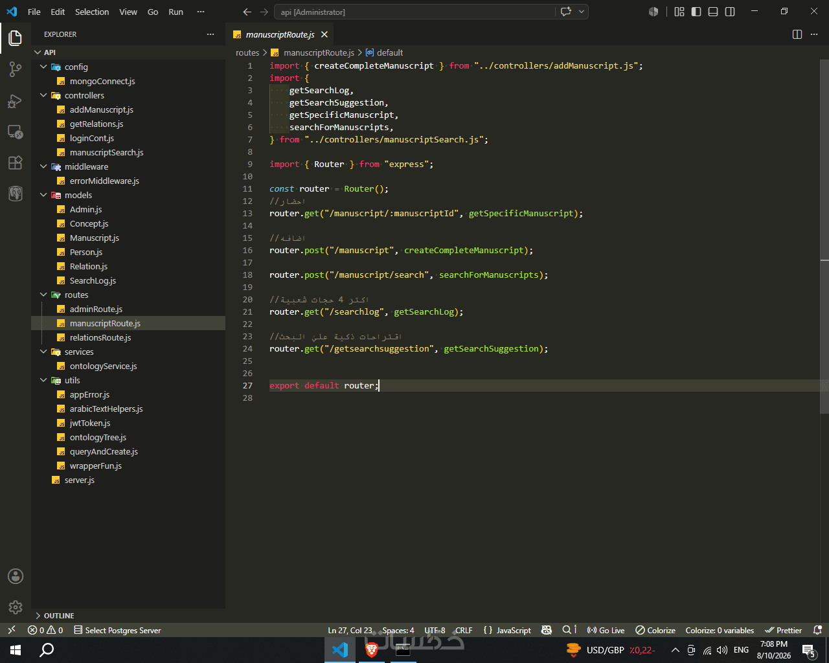Click the api [Administrator] command center search
This screenshot has width=829, height=663.
pyautogui.click(x=414, y=12)
